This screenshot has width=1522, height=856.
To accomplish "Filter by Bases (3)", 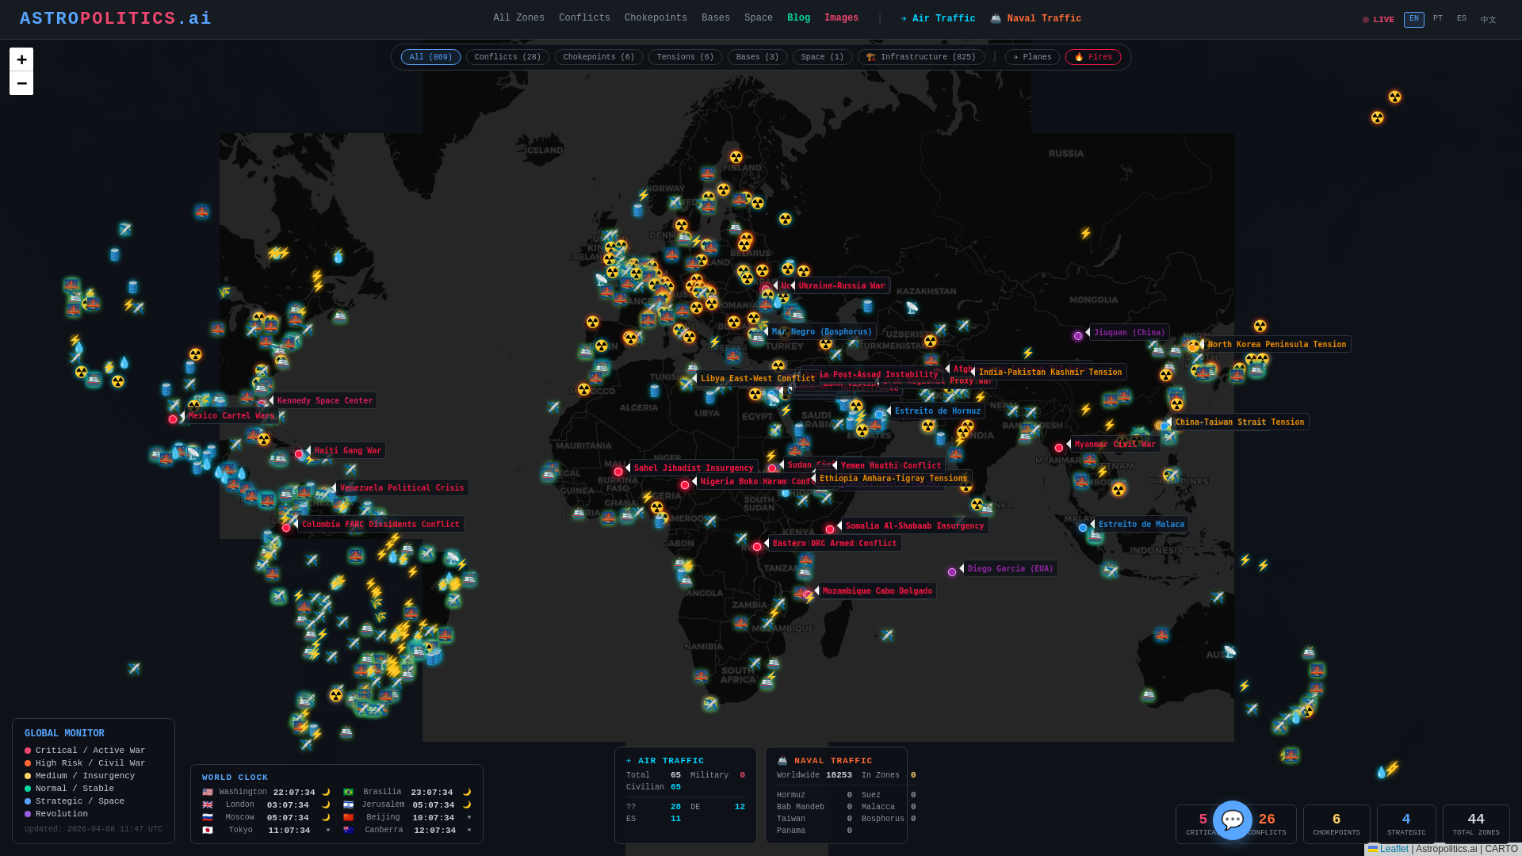I will point(757,57).
